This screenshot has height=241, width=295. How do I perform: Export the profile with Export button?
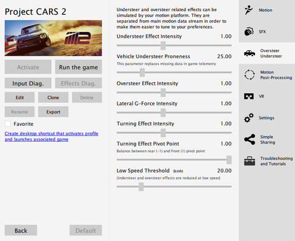(x=53, y=112)
